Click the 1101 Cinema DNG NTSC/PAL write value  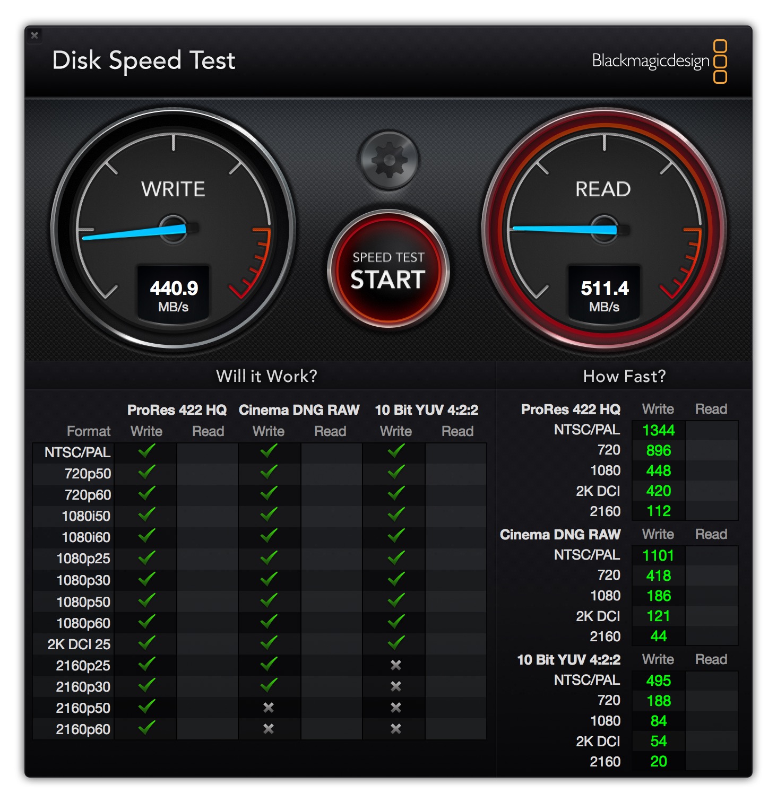659,555
